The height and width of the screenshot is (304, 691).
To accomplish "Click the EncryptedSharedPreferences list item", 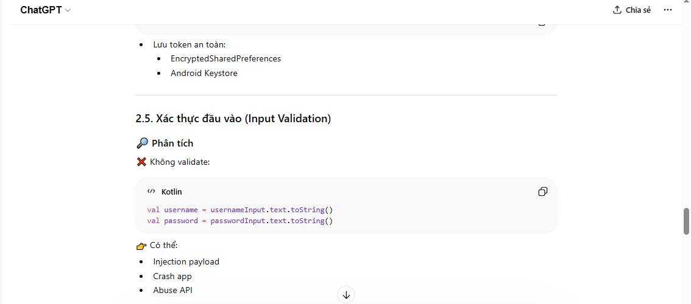I will coord(225,59).
